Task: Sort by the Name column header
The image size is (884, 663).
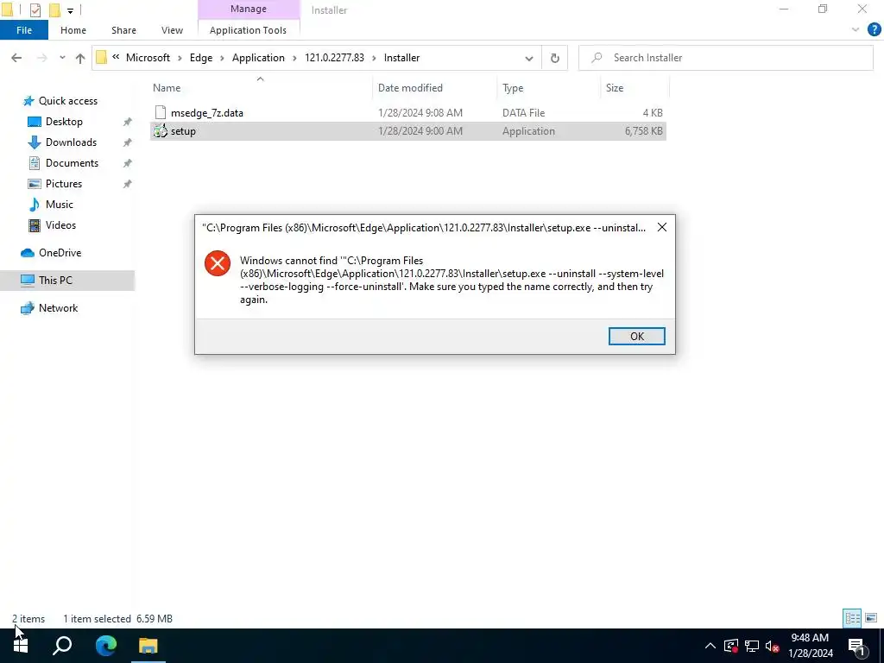Action: click(x=167, y=88)
